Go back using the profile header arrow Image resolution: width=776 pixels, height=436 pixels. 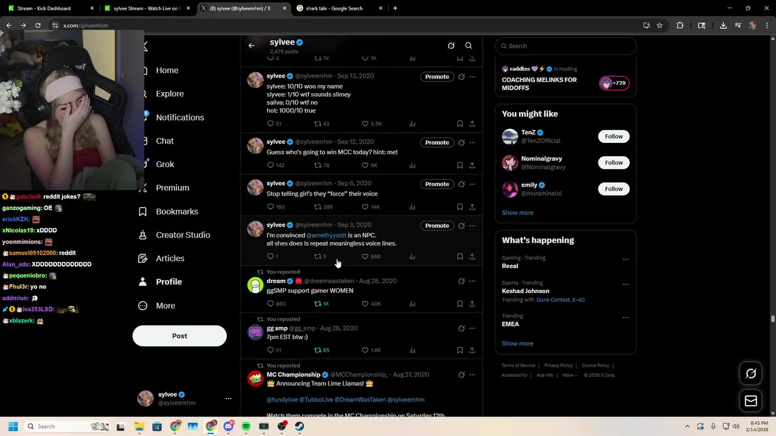[252, 45]
